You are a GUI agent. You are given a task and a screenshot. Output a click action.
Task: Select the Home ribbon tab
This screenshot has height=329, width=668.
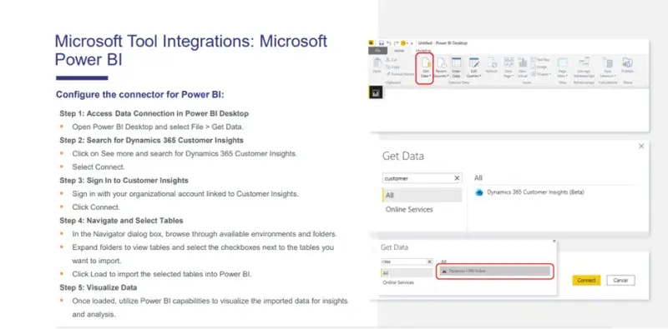click(399, 51)
